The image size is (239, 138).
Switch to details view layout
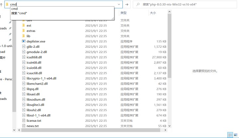(x=230, y=135)
